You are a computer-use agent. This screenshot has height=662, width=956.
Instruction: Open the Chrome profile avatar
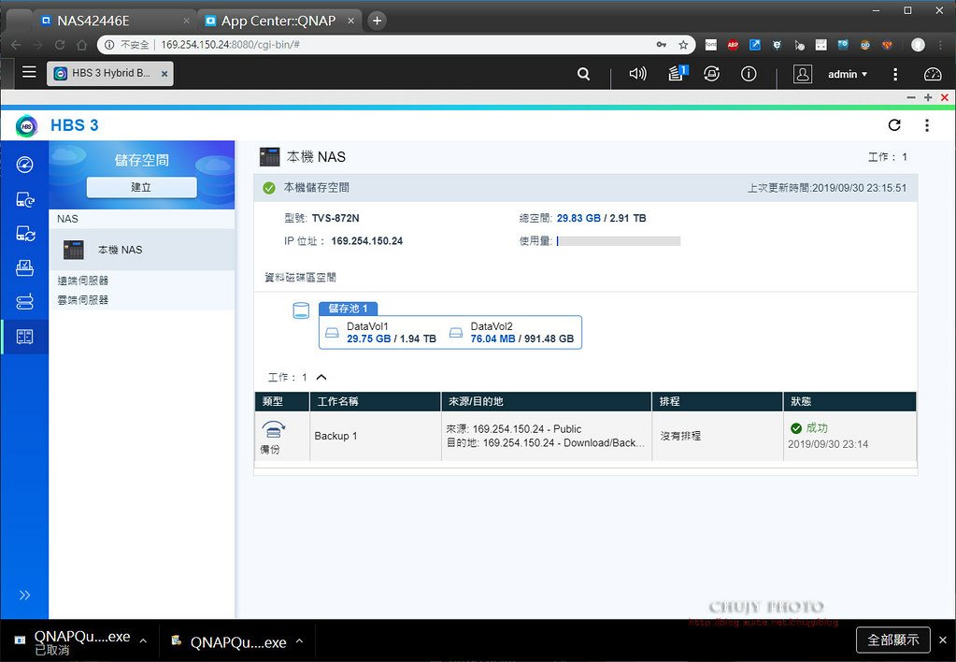[918, 45]
